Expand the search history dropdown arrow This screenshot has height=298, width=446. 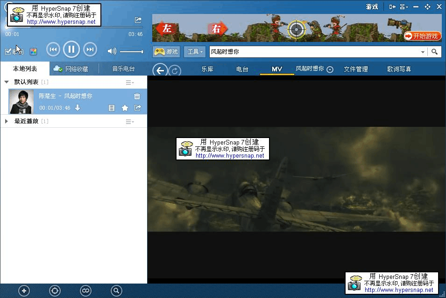click(423, 52)
